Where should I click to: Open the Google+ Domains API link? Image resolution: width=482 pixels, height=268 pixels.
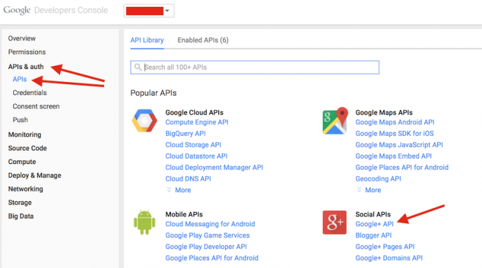389,258
